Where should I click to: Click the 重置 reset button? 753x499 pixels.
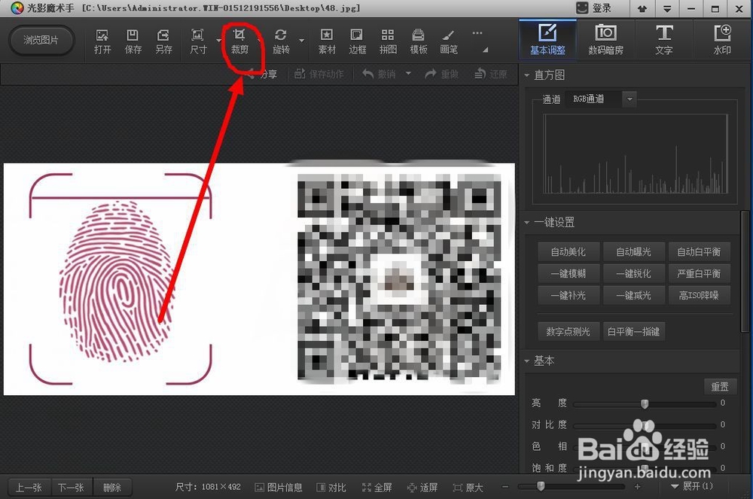pos(719,387)
